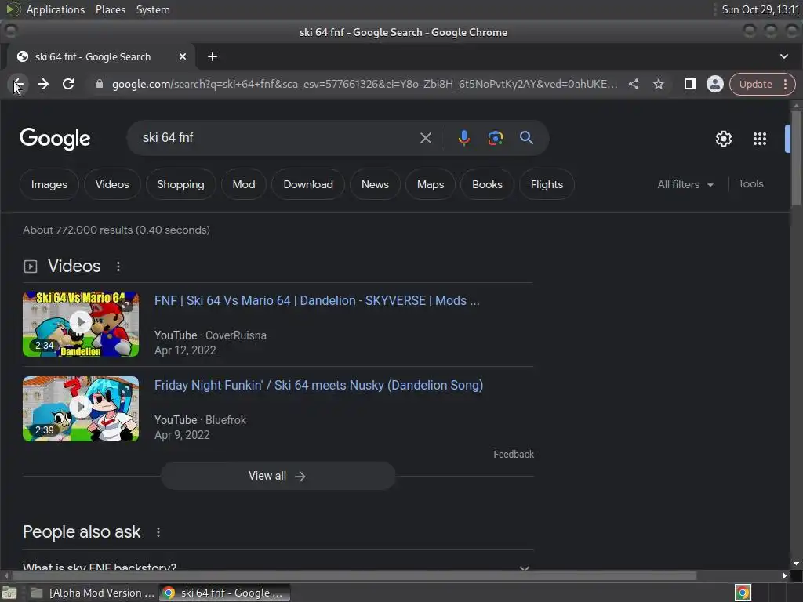Image resolution: width=803 pixels, height=602 pixels.
Task: Submit search with magnifier icon
Action: pyautogui.click(x=526, y=138)
